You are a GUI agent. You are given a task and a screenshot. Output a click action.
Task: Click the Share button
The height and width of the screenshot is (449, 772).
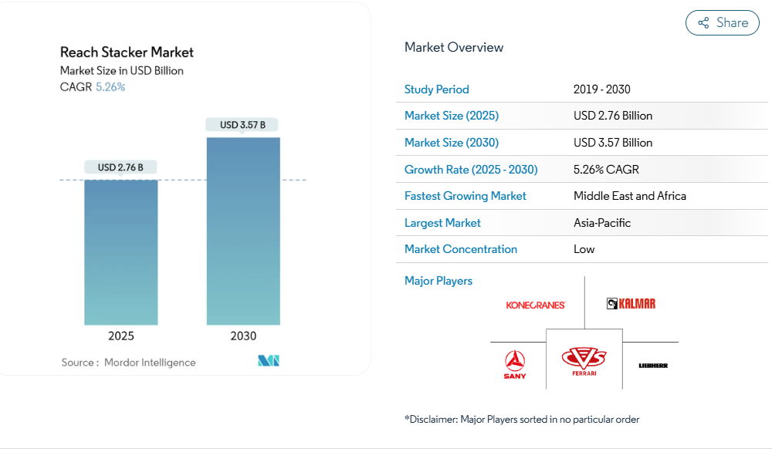(x=722, y=23)
